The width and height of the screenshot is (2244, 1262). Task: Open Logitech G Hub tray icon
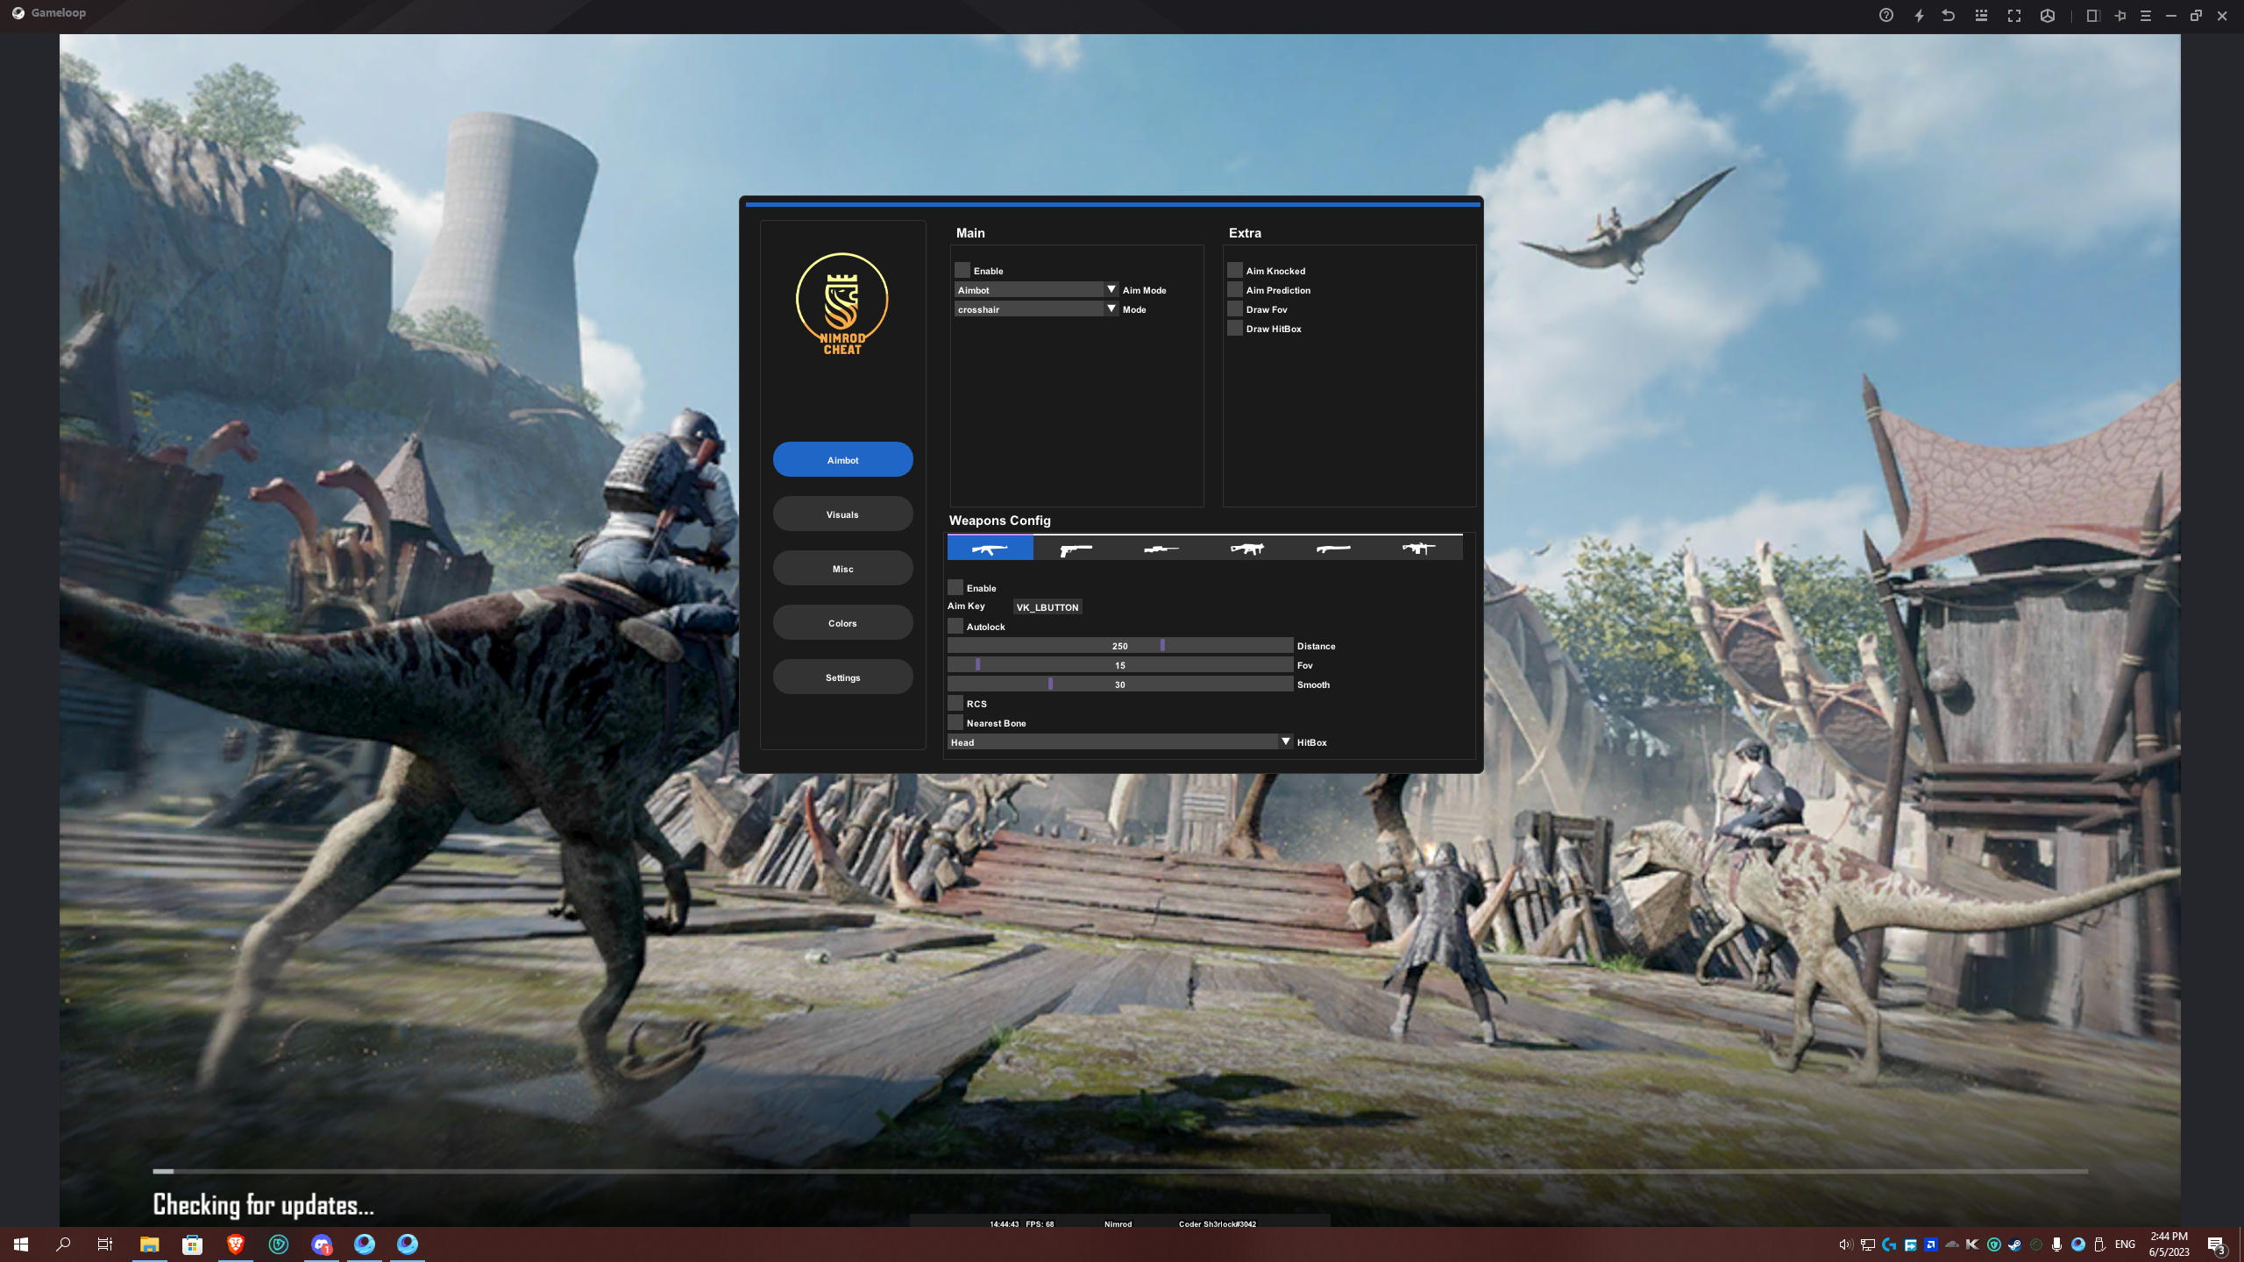(x=1889, y=1244)
